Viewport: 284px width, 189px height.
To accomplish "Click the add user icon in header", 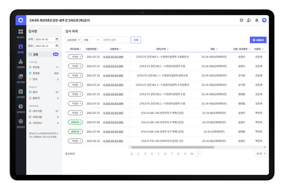I will 249,20.
